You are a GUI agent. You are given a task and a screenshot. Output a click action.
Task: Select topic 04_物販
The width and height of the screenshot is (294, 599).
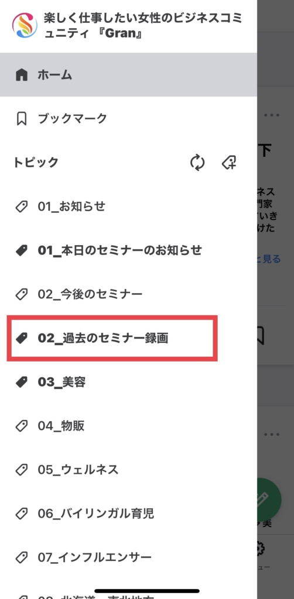(128, 426)
